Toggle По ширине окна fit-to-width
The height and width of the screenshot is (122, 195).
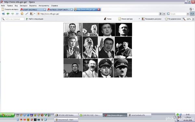pyautogui.click(x=173, y=19)
